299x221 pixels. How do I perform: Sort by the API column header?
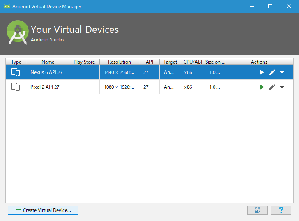point(149,62)
